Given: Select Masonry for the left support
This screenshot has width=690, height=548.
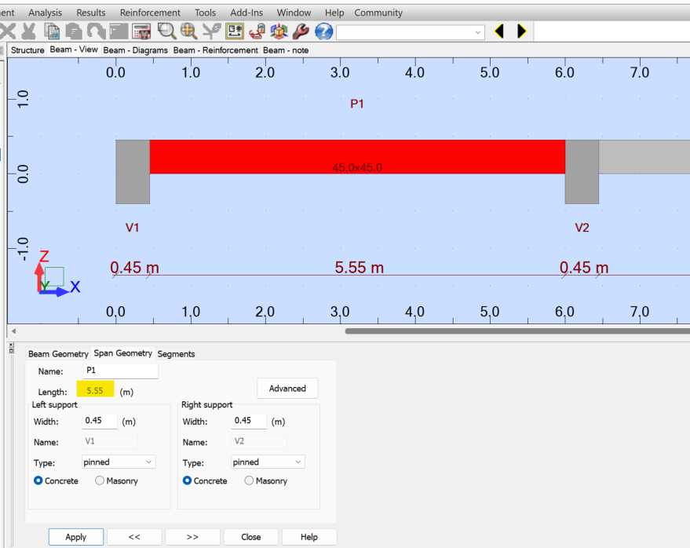Looking at the screenshot, I should pos(100,480).
